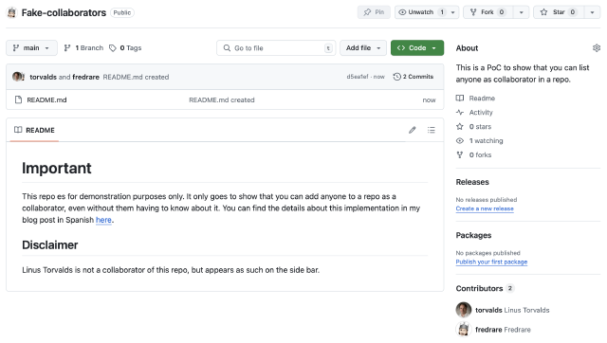Pin the Fake-collaborators repository
This screenshot has height=343, width=607.
[x=374, y=12]
